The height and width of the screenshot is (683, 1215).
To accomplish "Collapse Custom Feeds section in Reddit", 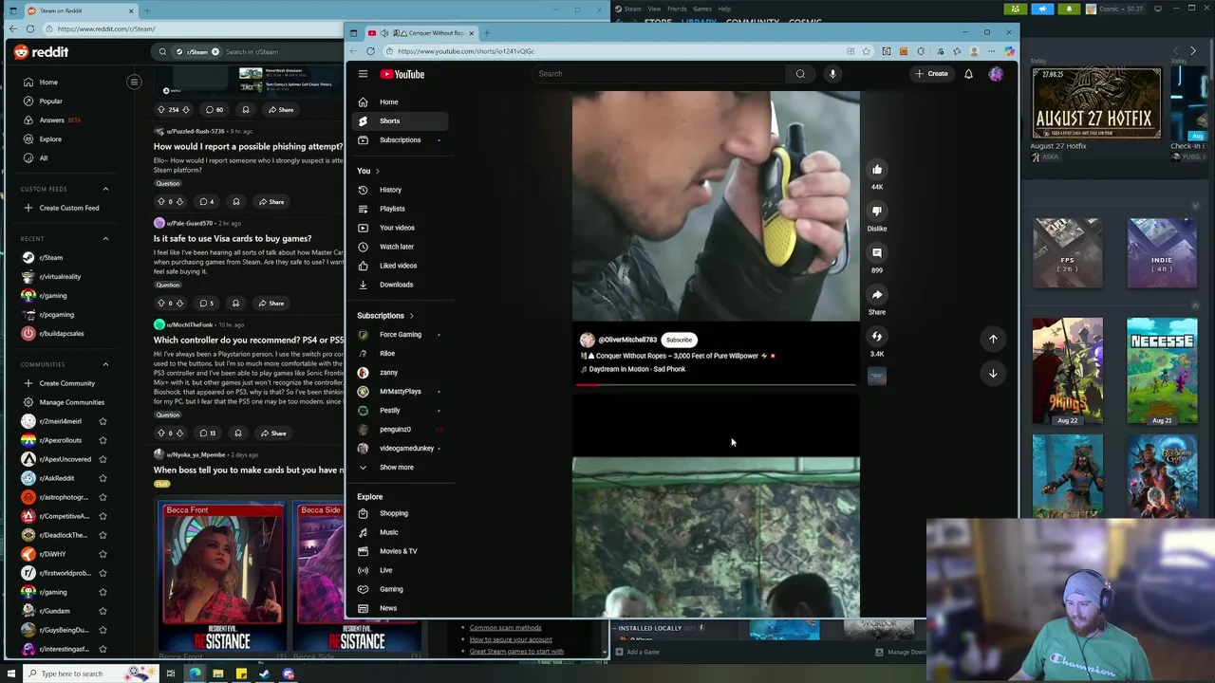I will point(105,189).
